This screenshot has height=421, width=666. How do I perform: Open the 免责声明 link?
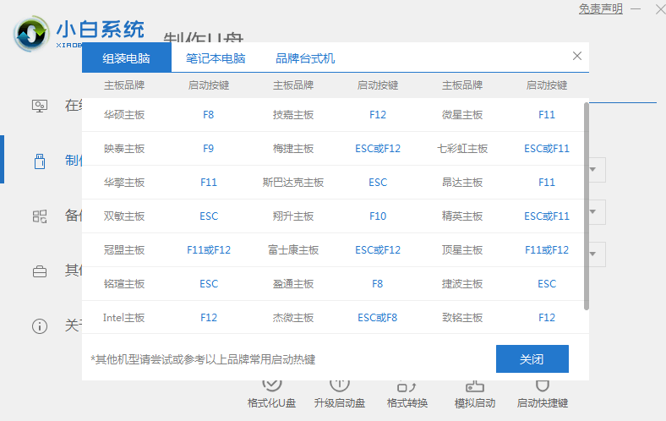[600, 9]
